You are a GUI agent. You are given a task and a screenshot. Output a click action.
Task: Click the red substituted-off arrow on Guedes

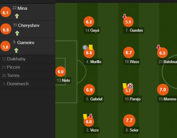125,16
